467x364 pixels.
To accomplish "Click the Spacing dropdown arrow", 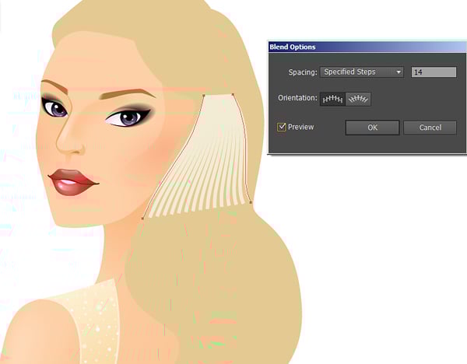I will click(399, 72).
